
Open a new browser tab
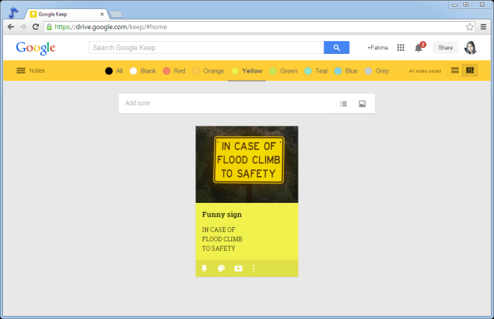(x=116, y=14)
